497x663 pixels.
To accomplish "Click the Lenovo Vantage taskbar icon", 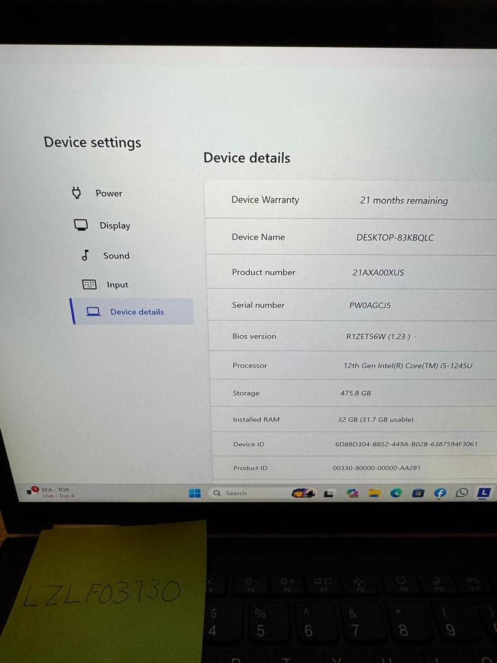I will coord(484,492).
